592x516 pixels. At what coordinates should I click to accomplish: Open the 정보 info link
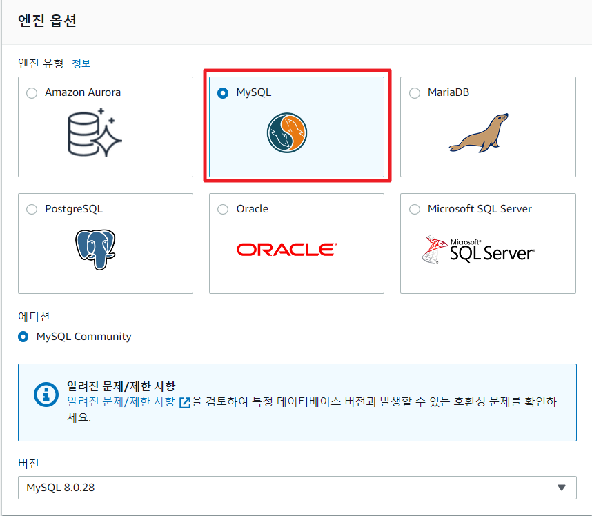pos(81,63)
